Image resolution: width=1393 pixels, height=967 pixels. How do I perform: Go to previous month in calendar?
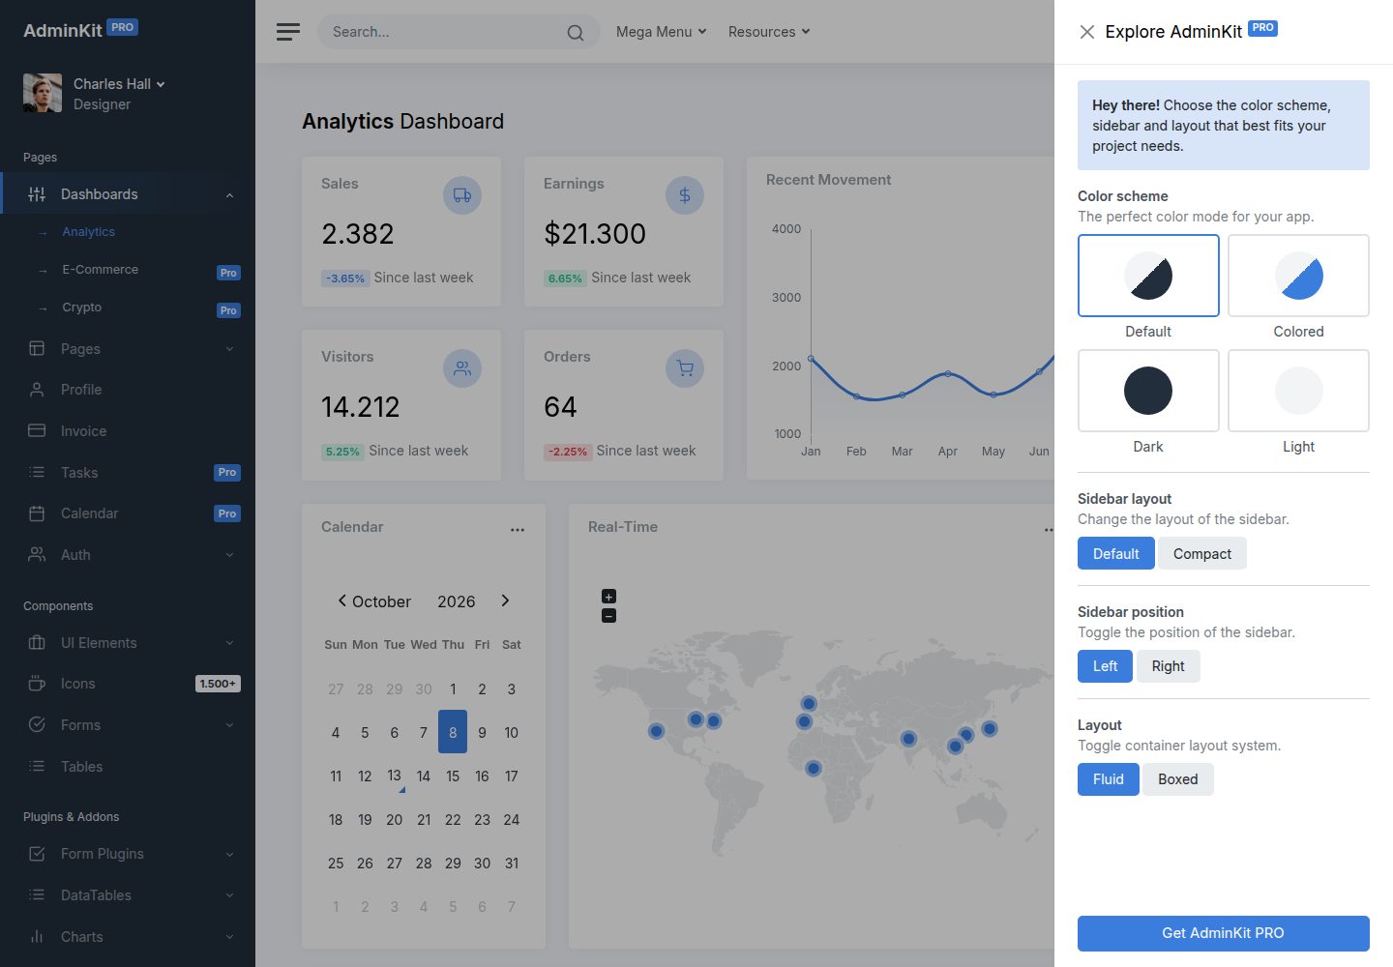tap(341, 601)
